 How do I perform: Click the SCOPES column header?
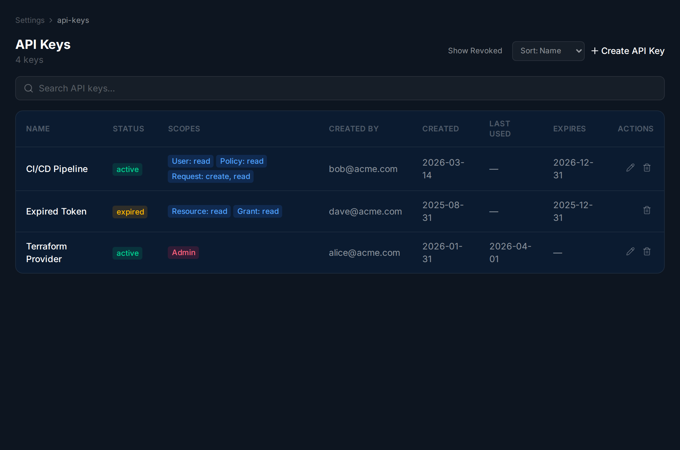[x=184, y=129]
